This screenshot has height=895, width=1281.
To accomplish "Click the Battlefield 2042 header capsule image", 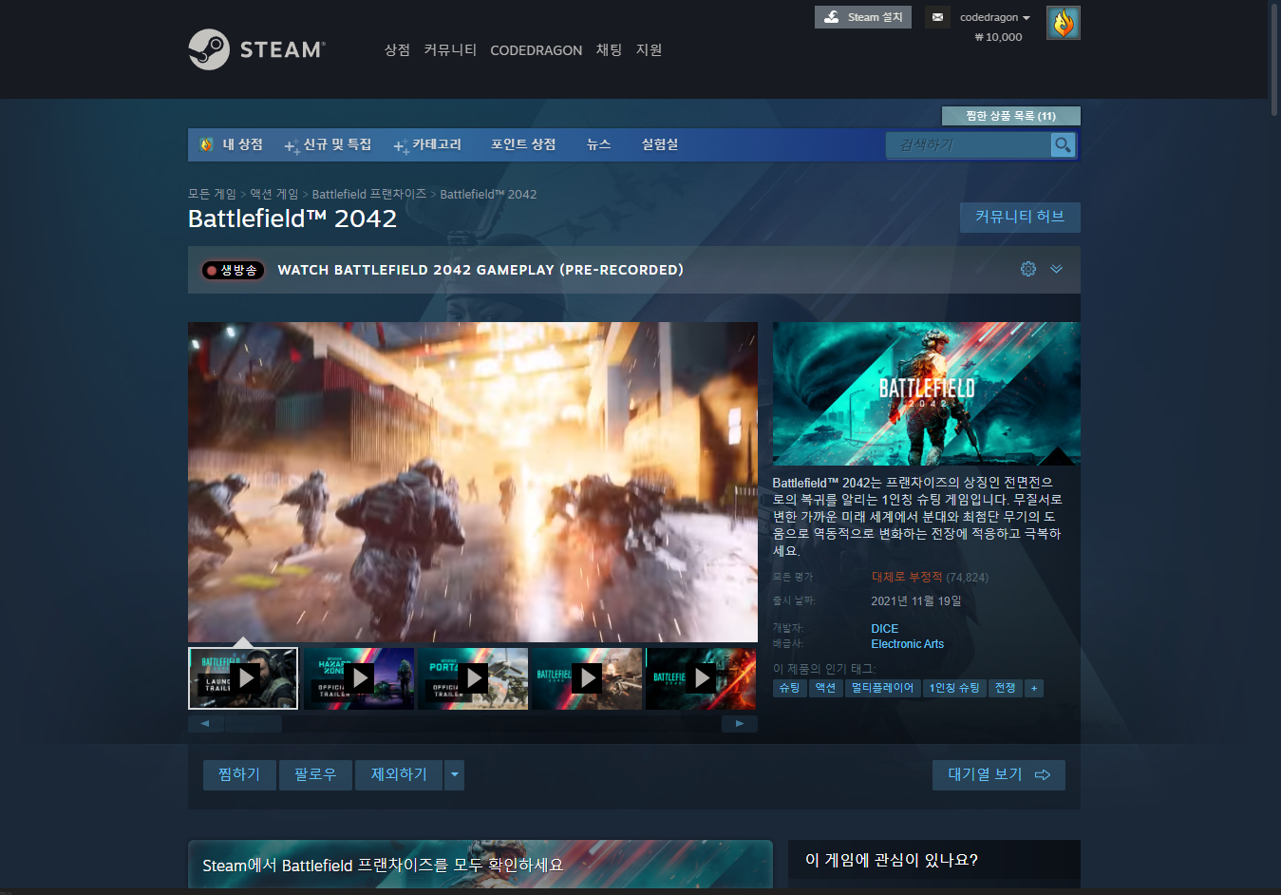I will coord(927,393).
